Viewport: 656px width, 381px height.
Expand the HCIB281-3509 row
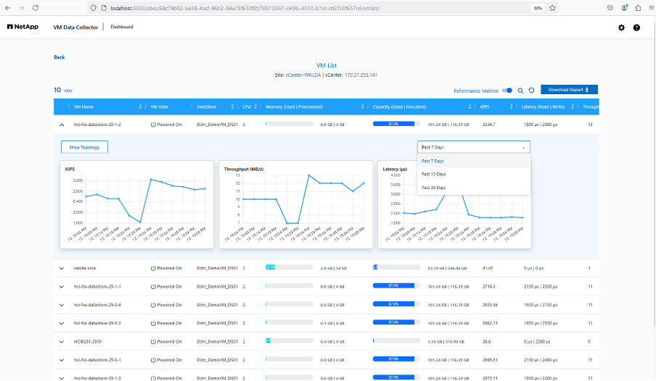62,341
